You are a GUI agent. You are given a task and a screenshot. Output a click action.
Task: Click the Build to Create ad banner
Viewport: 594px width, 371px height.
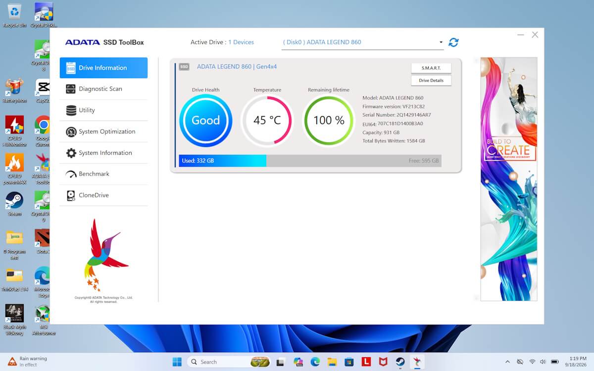(x=509, y=179)
